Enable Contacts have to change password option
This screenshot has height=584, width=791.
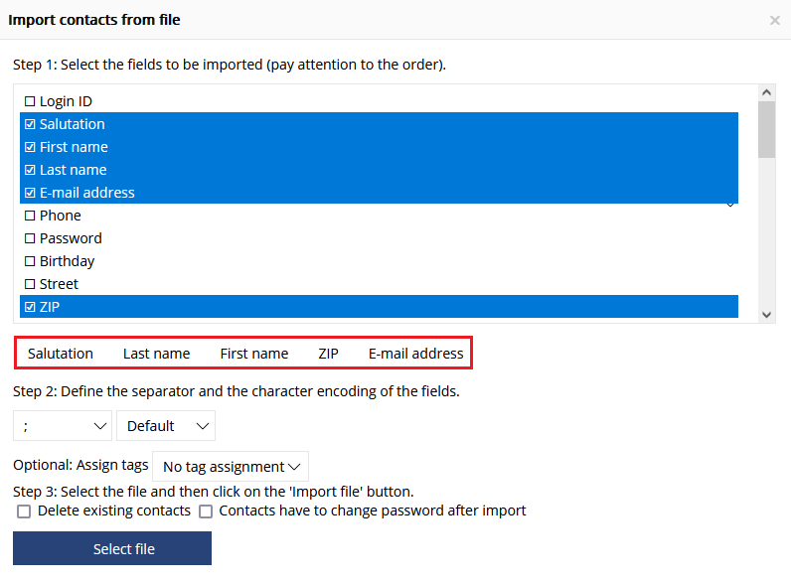(x=206, y=511)
